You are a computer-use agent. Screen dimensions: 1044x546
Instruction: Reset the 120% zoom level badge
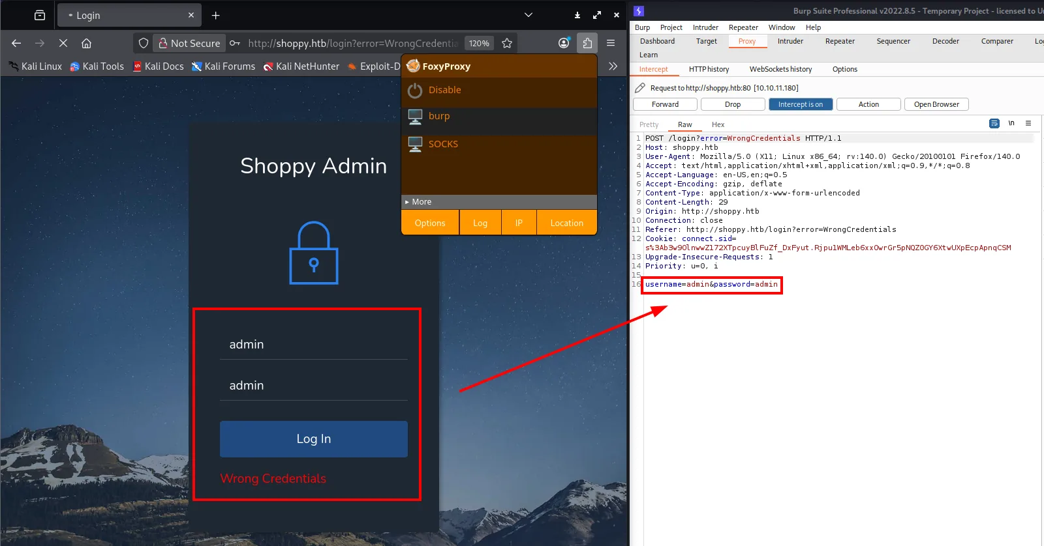coord(479,43)
